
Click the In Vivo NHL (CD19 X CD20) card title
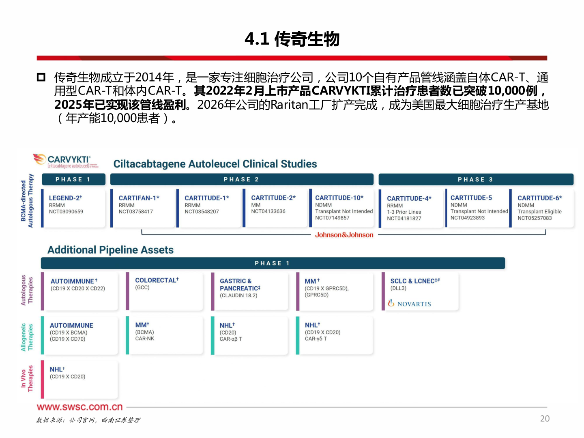coord(57,369)
